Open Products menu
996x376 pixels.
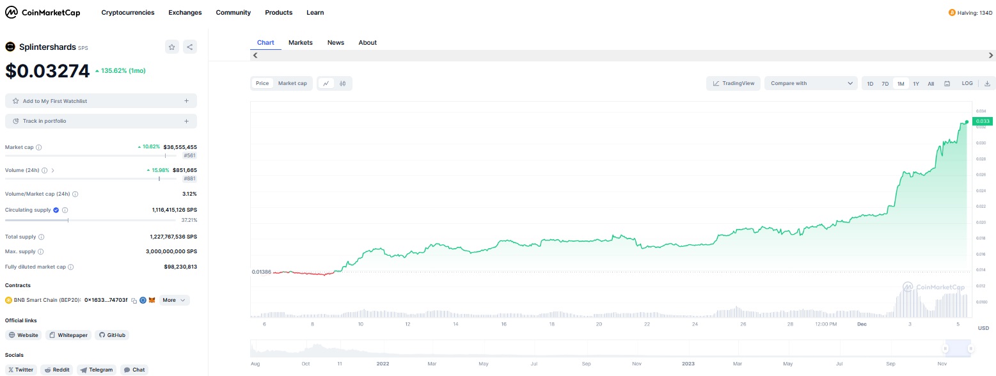pos(279,13)
